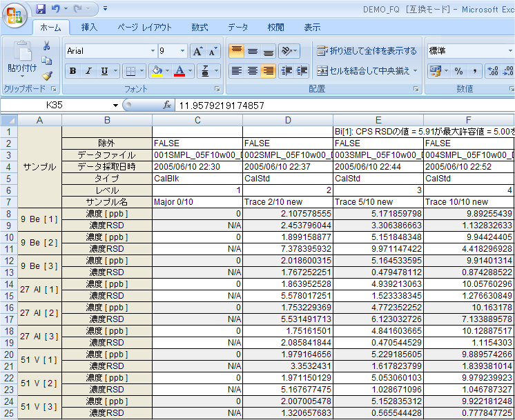The height and width of the screenshot is (420, 515).
Task: Align cell content to the top
Action: (x=237, y=51)
